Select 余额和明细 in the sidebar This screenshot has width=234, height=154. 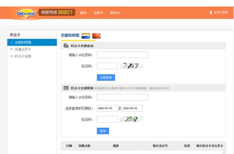coord(23,43)
